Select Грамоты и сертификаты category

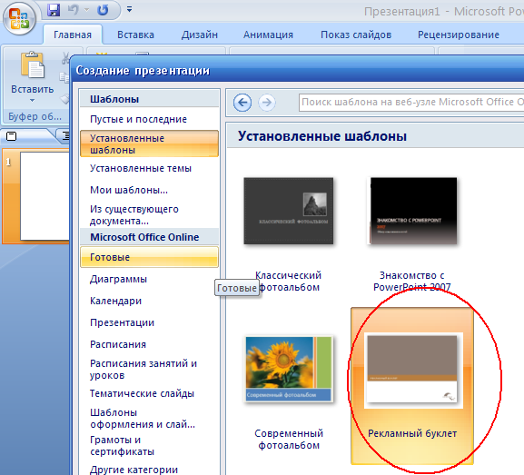click(x=149, y=445)
